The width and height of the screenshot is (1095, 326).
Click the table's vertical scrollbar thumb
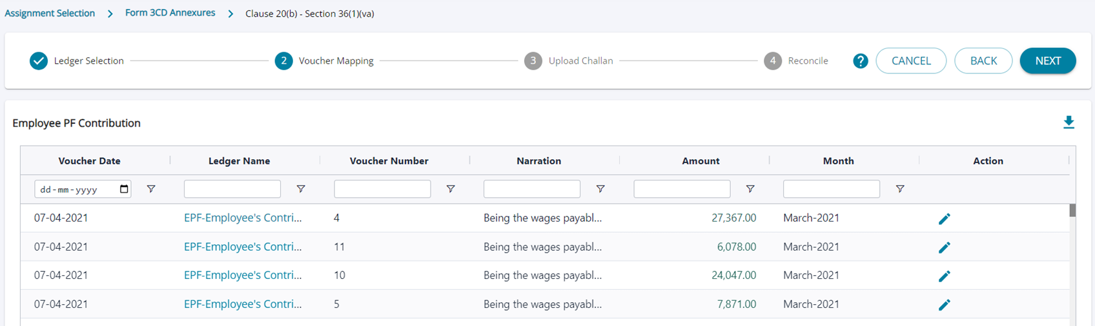(1072, 211)
